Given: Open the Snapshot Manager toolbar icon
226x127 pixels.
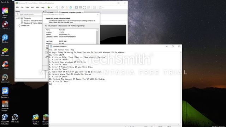Looking at the screenshot, I should (x=71, y=7).
